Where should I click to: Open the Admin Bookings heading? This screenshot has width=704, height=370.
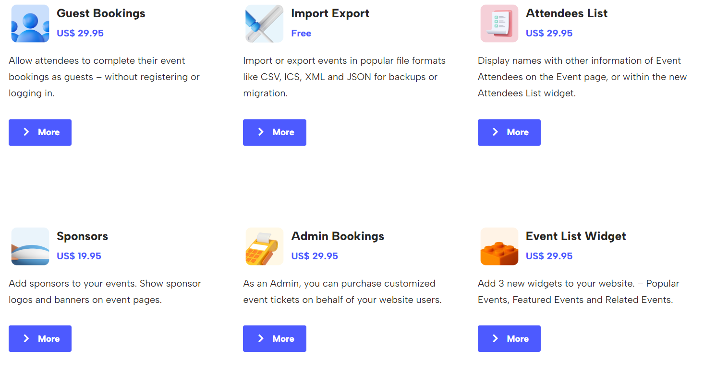coord(338,236)
